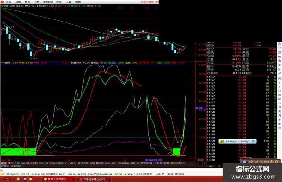
Task: Select the 全部 tab
Action: tap(17, 163)
